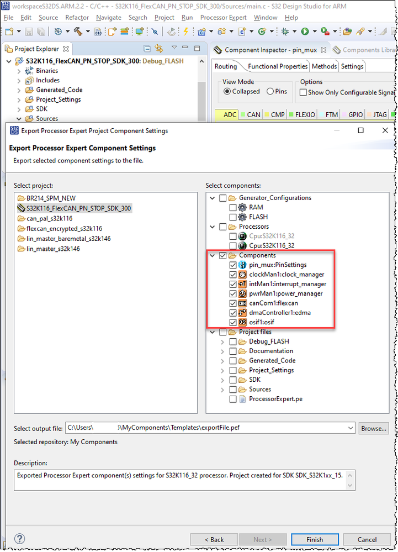This screenshot has height=552, width=398.
Task: Click the clockMan1 clock_manager component icon
Action: (x=242, y=274)
